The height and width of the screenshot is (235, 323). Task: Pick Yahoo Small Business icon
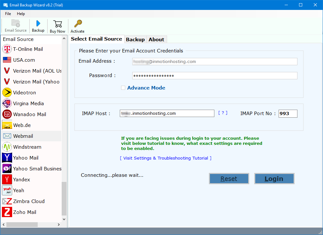7,168
